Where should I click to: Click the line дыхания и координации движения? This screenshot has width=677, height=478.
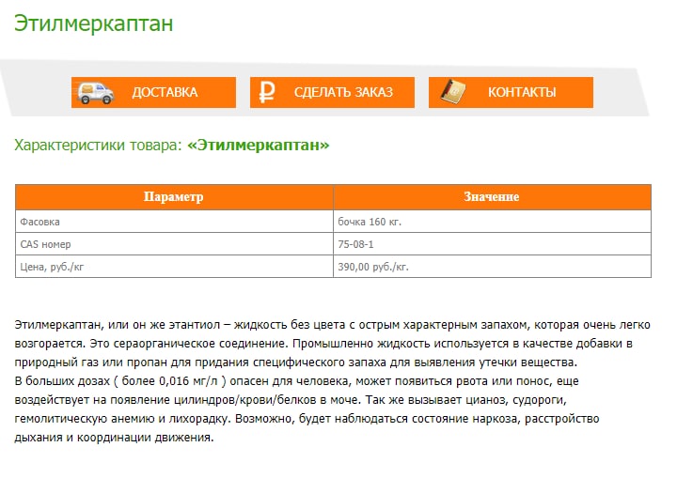pos(115,438)
